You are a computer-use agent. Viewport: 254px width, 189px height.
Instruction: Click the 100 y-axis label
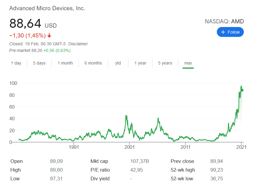click(13, 83)
